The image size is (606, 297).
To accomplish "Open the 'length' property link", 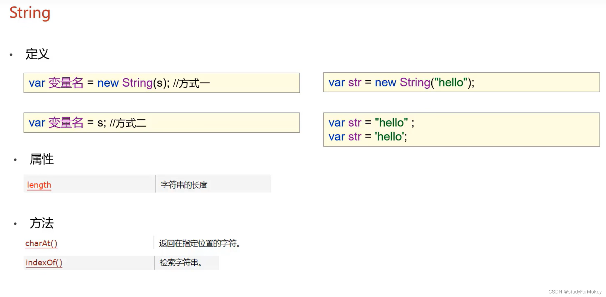I will [x=39, y=185].
